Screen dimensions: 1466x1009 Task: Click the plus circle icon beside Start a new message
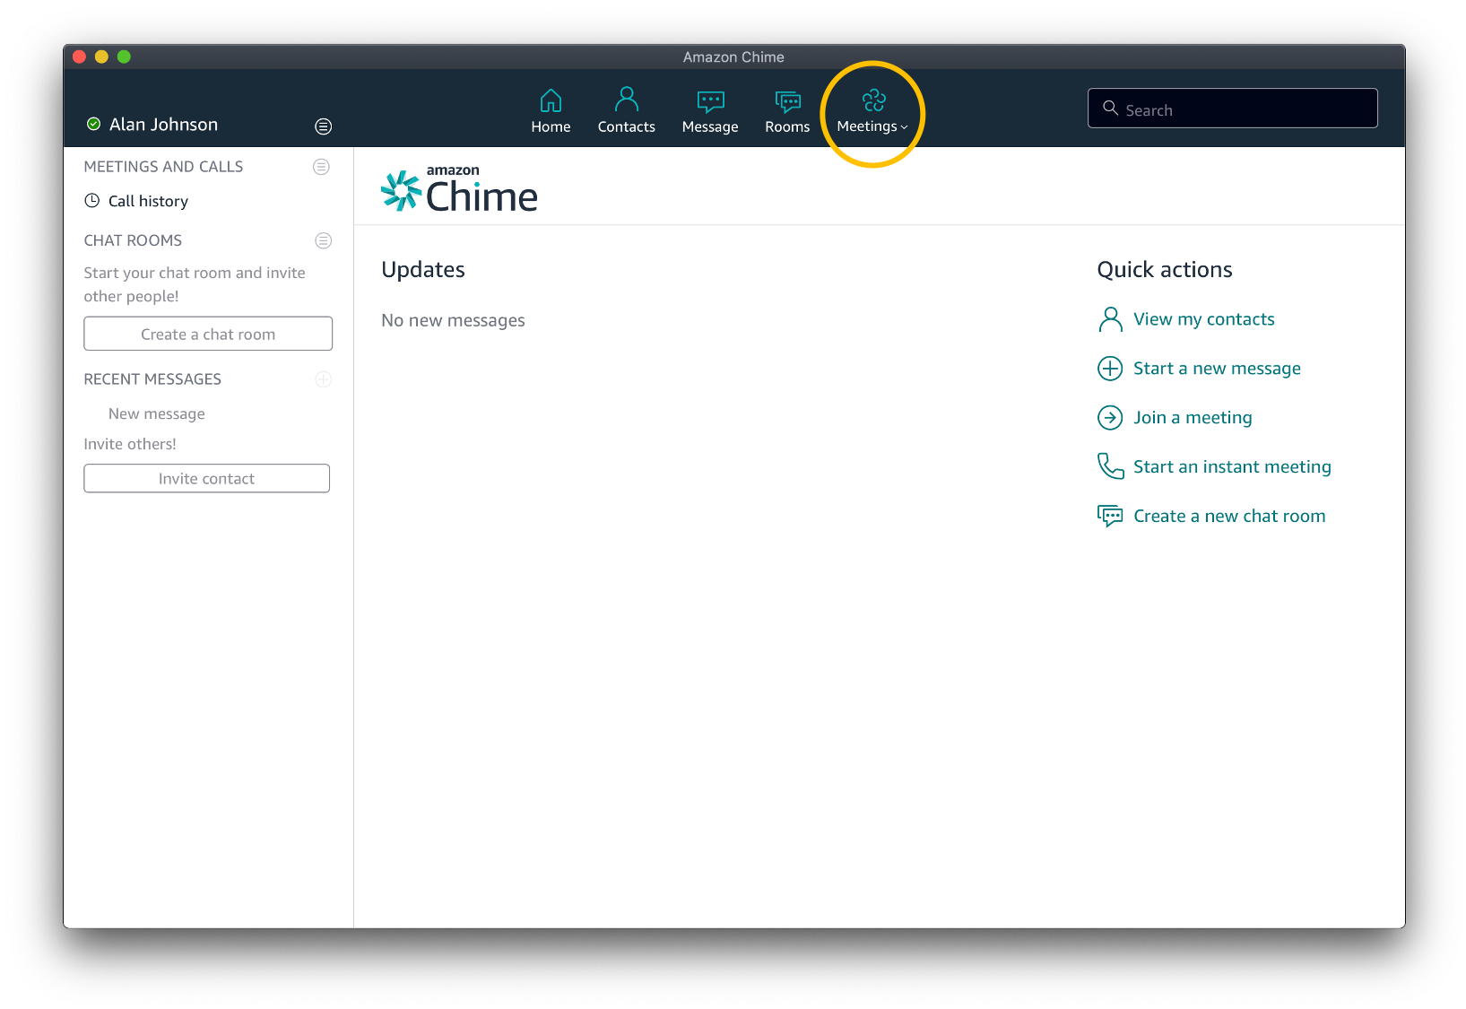pos(1110,369)
